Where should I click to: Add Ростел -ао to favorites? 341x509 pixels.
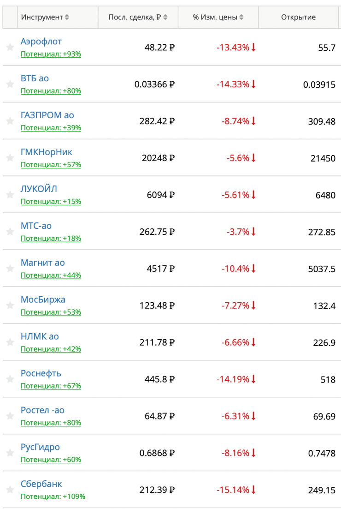(10, 416)
